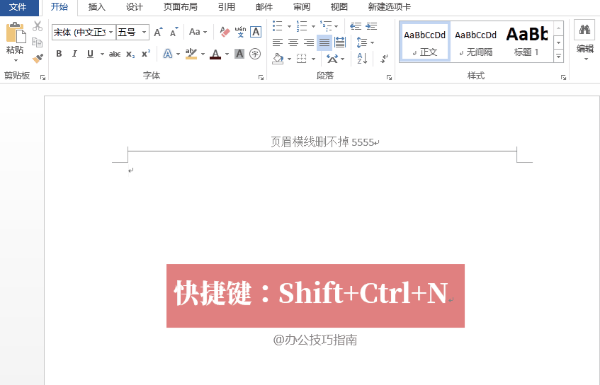Click the Cut scissors icon

click(x=37, y=26)
